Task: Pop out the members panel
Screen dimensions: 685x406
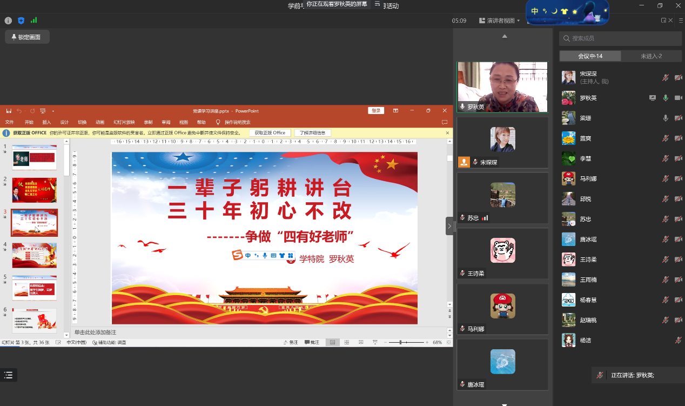Action: [664, 21]
